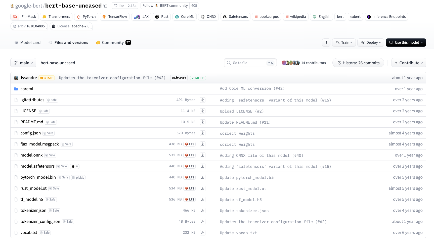Image resolution: width=434 pixels, height=247 pixels.
Task: Download model.onnx file
Action: [x=203, y=155]
